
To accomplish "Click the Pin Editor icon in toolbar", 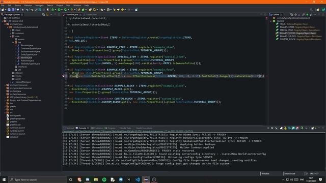I will [136, 10].
